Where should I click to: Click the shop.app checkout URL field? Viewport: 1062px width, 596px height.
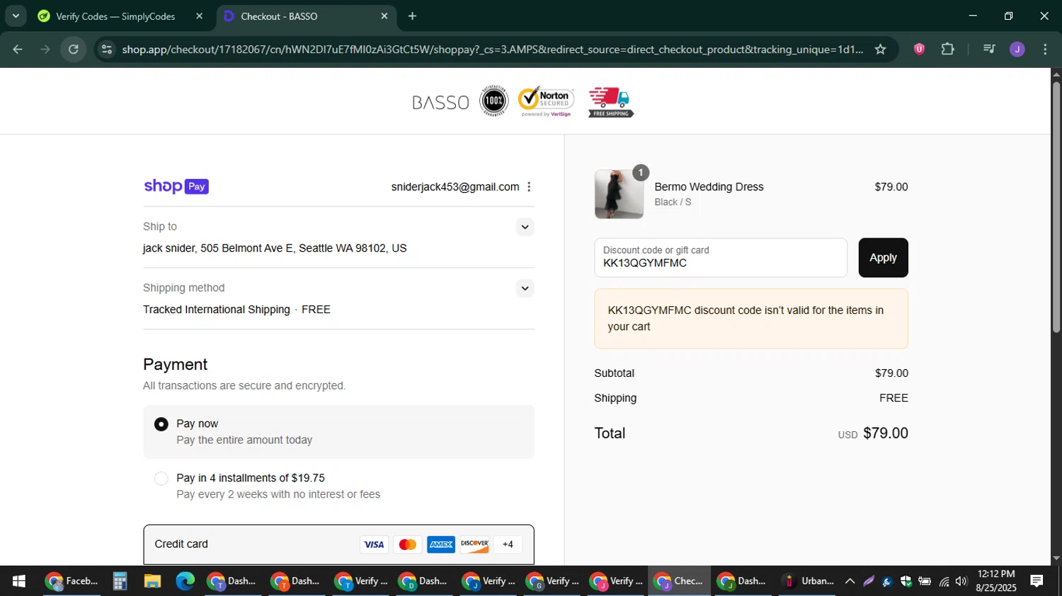(492, 49)
